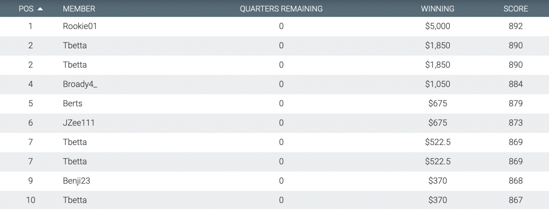Sort by the SCORE column header
This screenshot has width=549, height=209.
point(515,9)
